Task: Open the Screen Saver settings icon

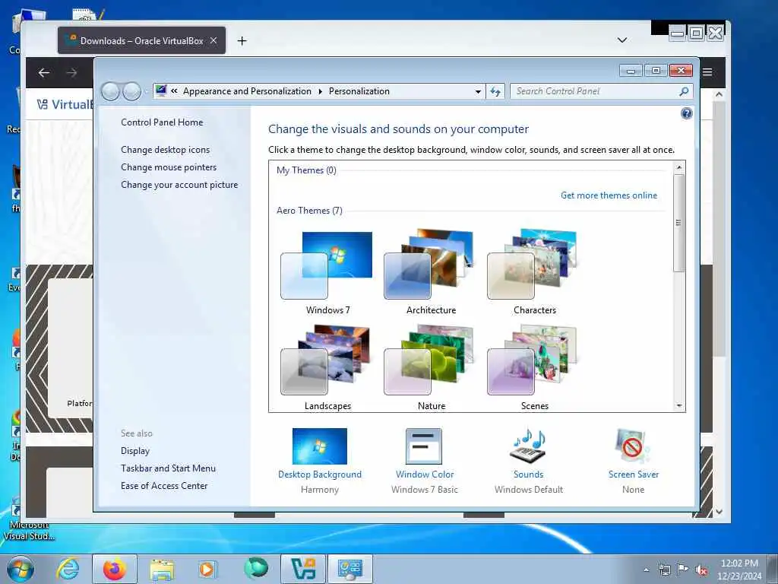Action: click(633, 446)
